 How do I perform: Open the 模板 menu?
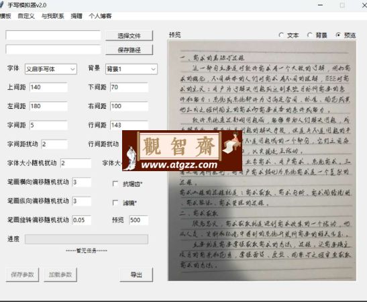click(x=5, y=16)
